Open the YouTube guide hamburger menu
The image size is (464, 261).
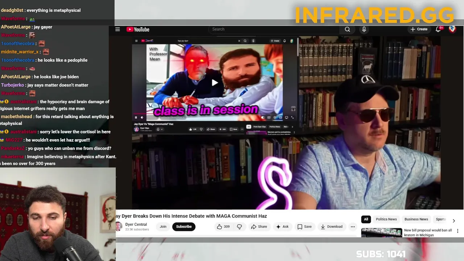pyautogui.click(x=117, y=29)
